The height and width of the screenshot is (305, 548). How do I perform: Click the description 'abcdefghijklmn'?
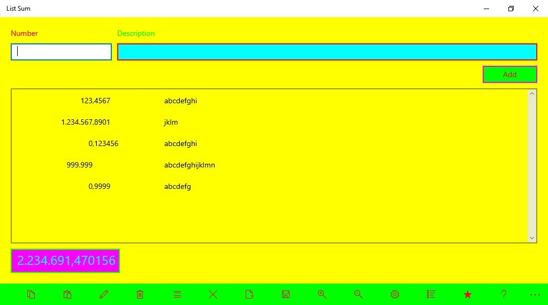(189, 165)
